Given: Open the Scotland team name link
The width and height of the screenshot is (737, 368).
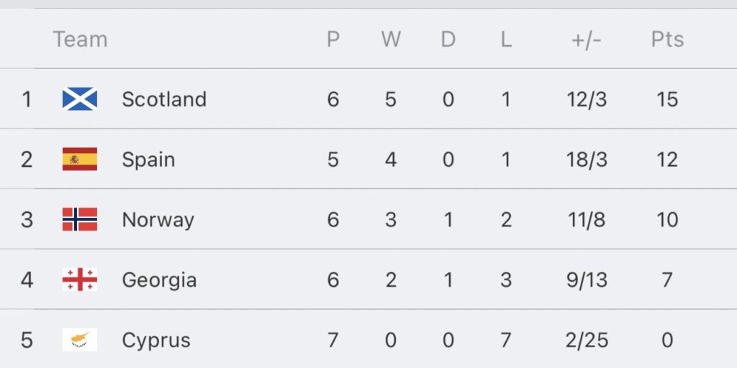Looking at the screenshot, I should pos(164,99).
